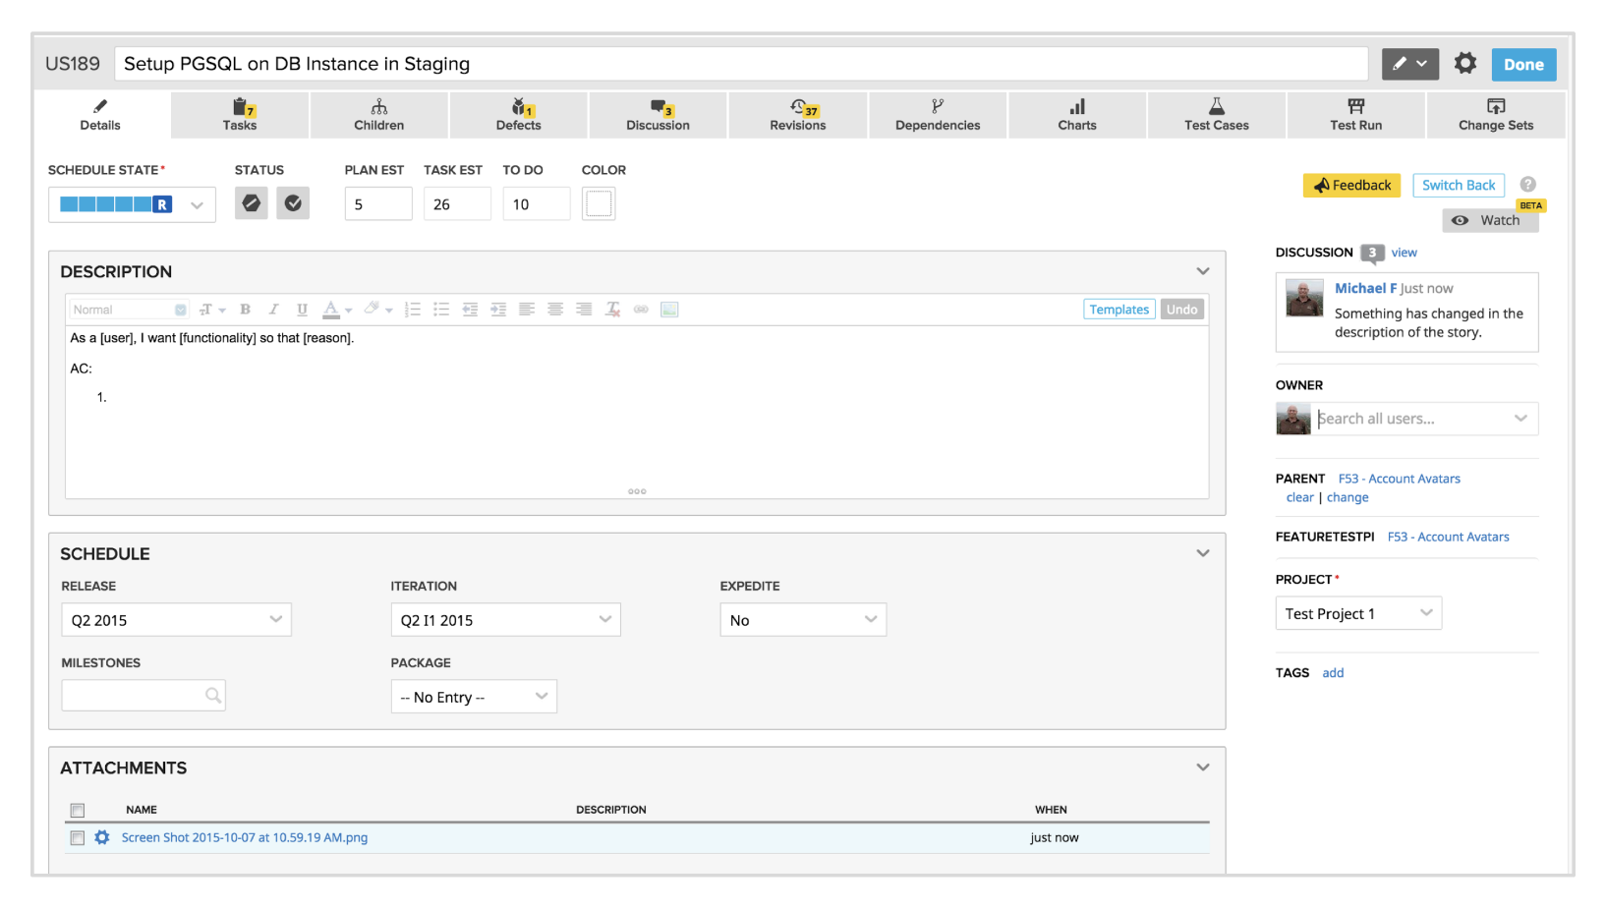Click gear icon beside the screenshot attachment
The height and width of the screenshot is (909, 1606).
point(102,837)
